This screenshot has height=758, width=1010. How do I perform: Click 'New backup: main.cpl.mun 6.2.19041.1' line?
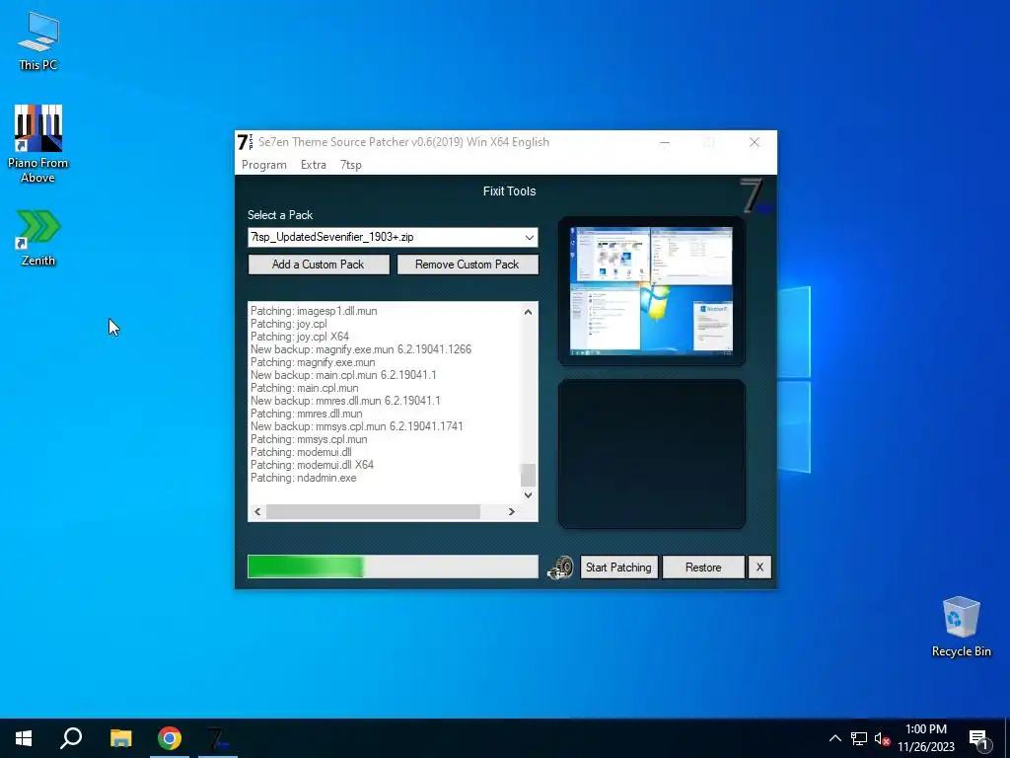(343, 375)
